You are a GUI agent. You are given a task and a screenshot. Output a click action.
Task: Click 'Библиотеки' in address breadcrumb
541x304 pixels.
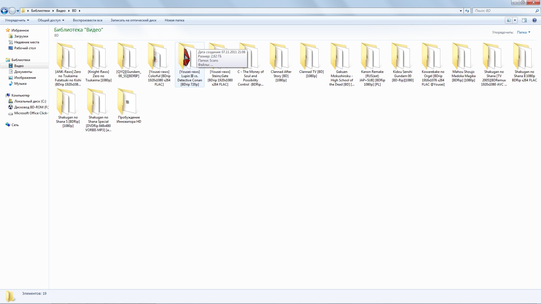pyautogui.click(x=40, y=11)
